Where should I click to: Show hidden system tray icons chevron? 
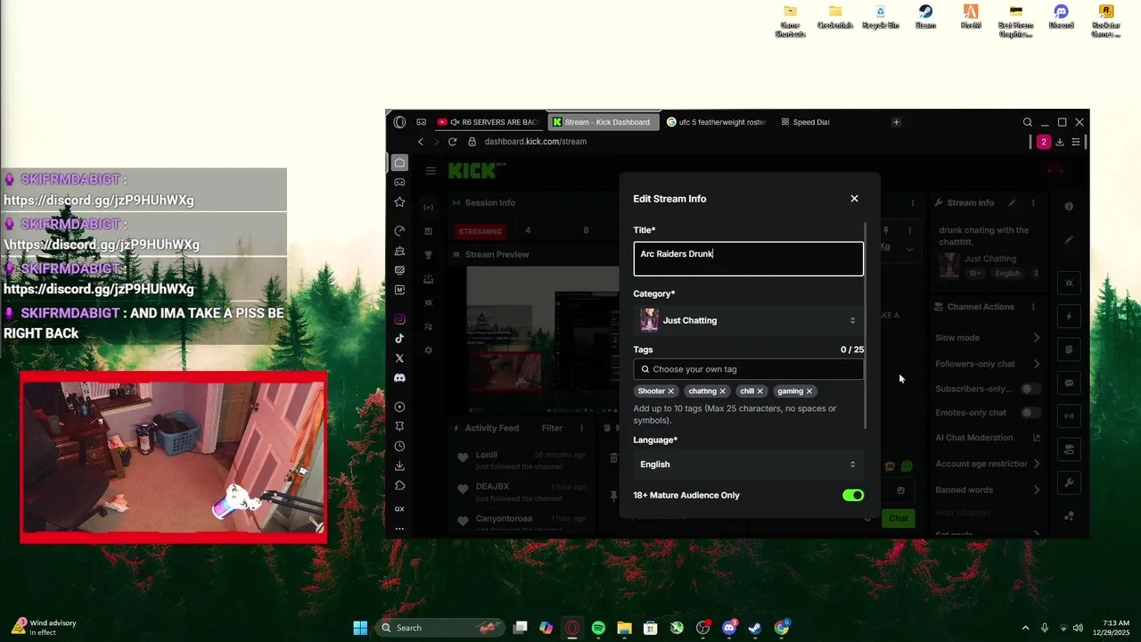(x=1025, y=628)
